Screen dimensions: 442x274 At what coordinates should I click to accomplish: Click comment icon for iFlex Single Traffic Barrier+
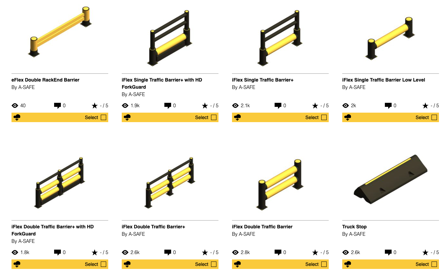(278, 106)
